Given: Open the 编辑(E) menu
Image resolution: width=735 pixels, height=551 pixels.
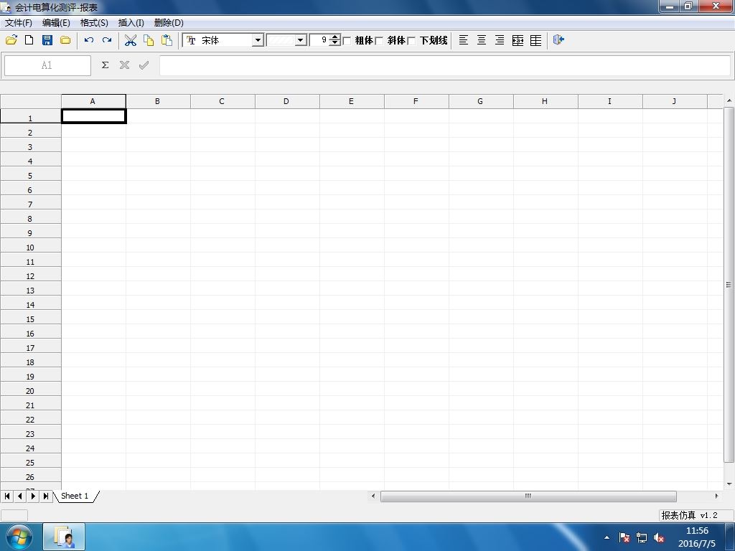Looking at the screenshot, I should 56,22.
